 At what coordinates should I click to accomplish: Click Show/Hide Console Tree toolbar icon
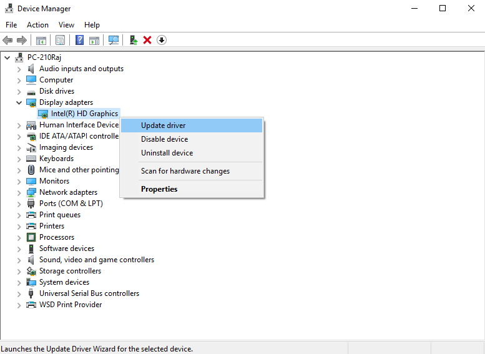click(x=41, y=40)
